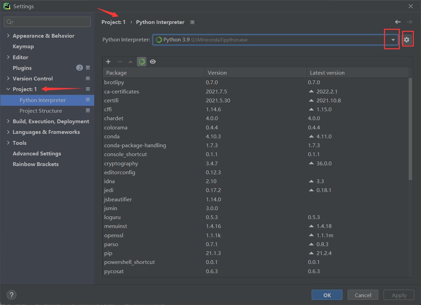
Task: Open the Python Interpreter dropdown arrow
Action: (x=393, y=40)
